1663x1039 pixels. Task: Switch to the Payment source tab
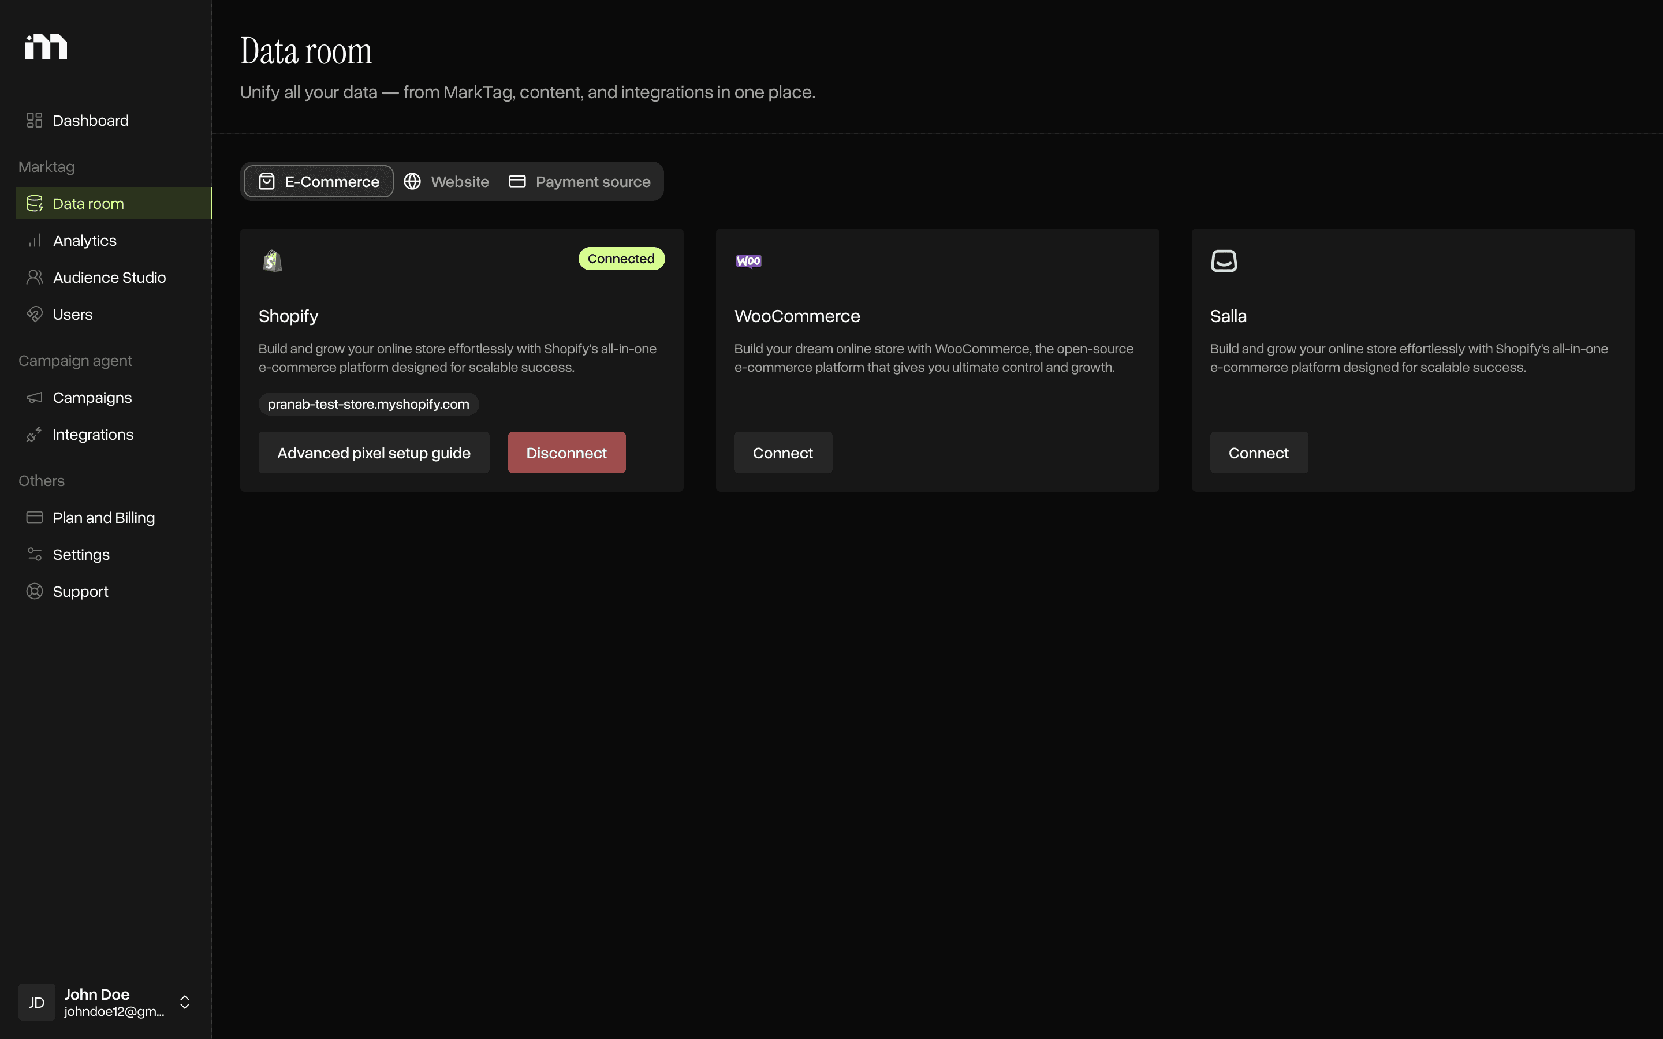(580, 181)
